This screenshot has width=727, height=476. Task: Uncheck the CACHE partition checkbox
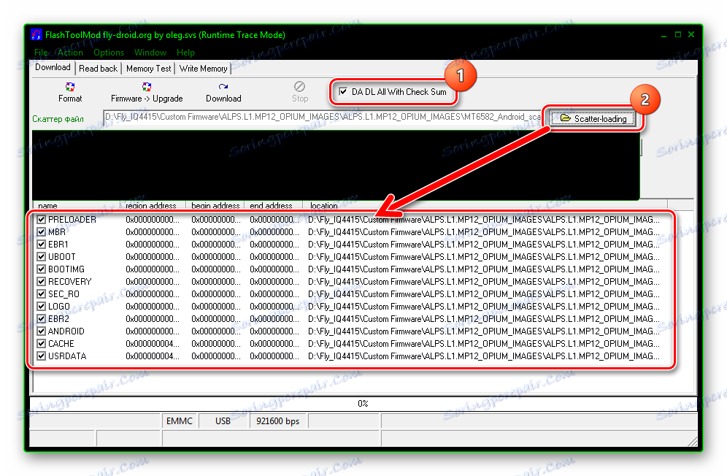[x=42, y=344]
